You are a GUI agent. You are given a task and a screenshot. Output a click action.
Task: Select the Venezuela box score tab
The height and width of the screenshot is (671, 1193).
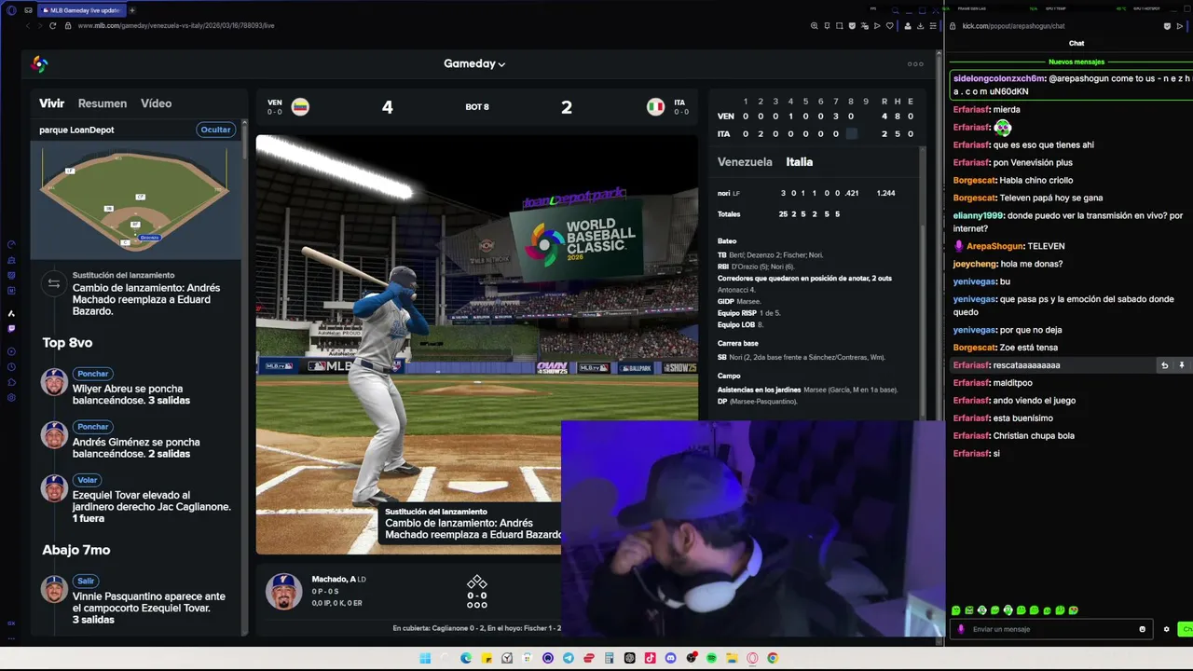point(745,162)
